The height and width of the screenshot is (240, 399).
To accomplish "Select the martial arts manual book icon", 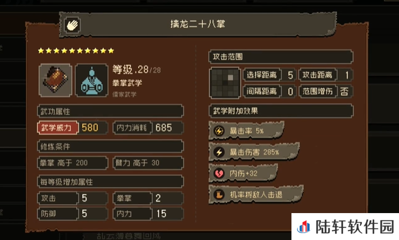I will pos(55,80).
